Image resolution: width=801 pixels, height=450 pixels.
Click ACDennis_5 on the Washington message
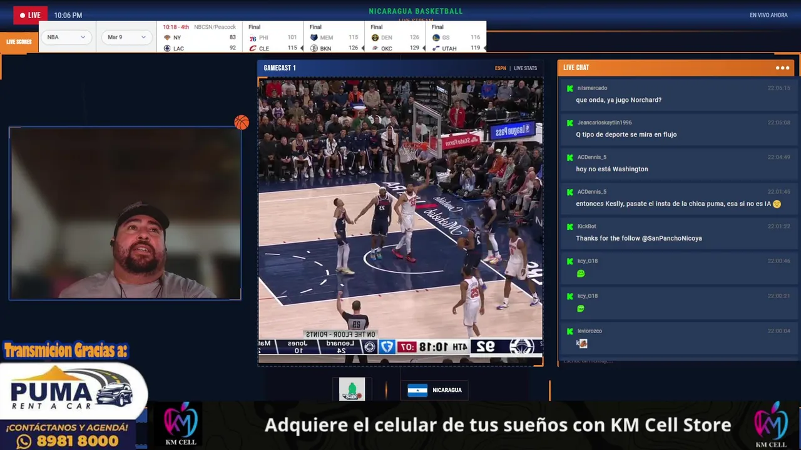click(592, 157)
